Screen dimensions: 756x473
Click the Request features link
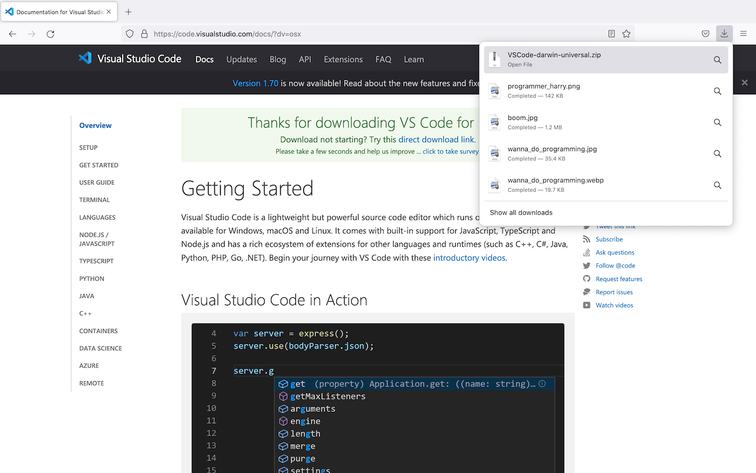(x=619, y=279)
